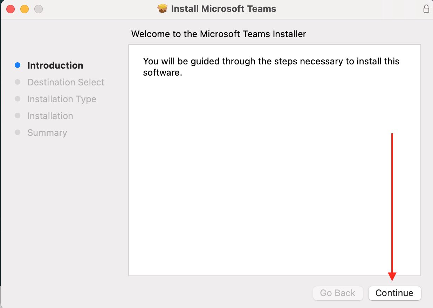Click the padlock icon in title bar
This screenshot has height=308, width=433.
(426, 9)
